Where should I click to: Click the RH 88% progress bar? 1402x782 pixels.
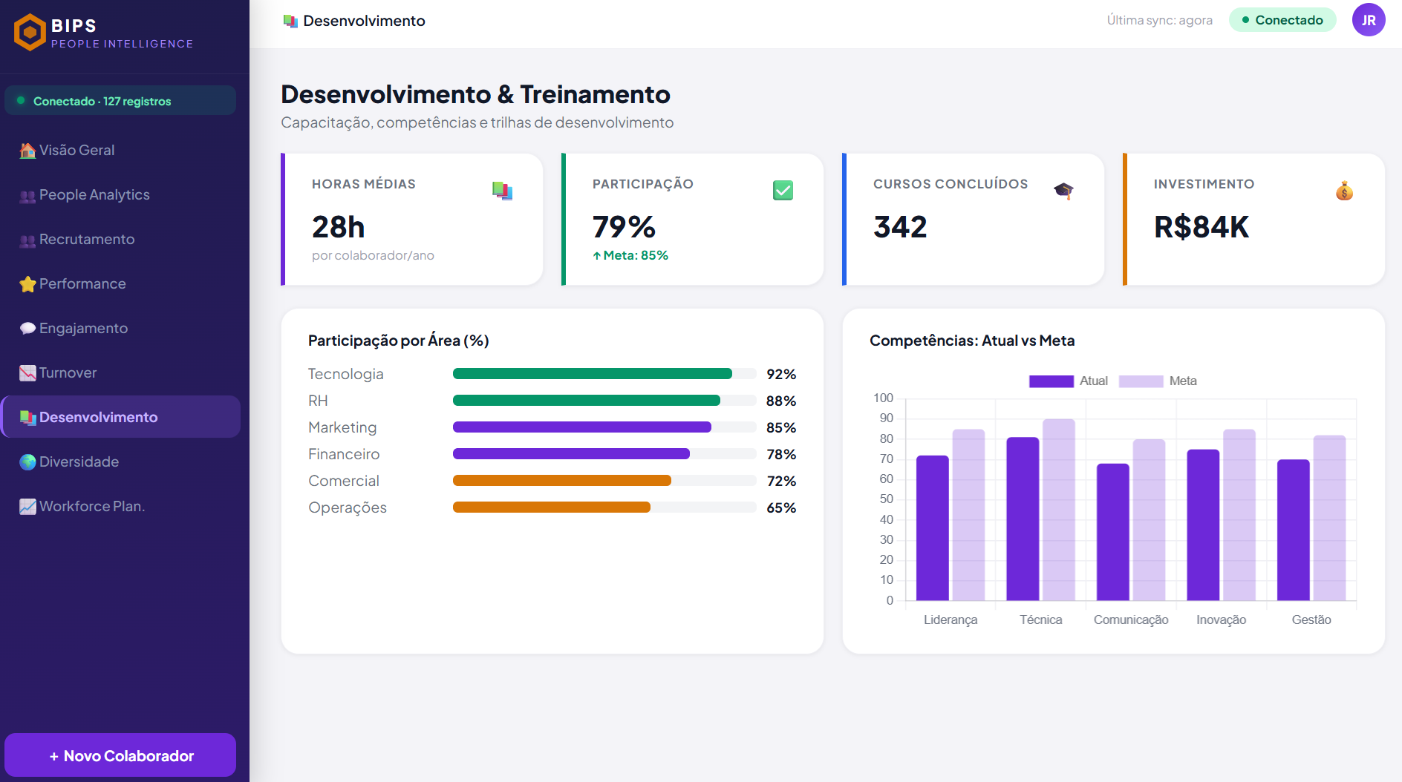(x=604, y=401)
